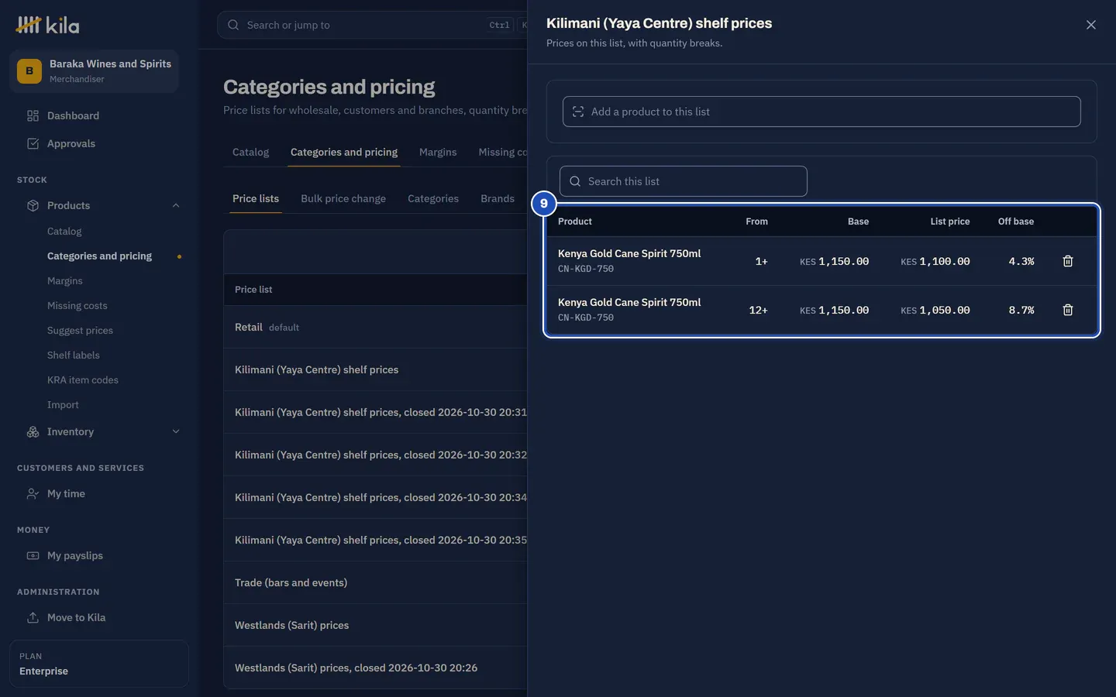
Task: Open Catalog in the sidebar
Action: point(64,231)
